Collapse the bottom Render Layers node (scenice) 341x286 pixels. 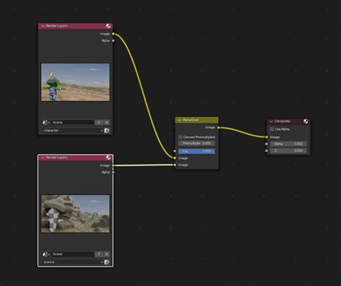click(43, 158)
